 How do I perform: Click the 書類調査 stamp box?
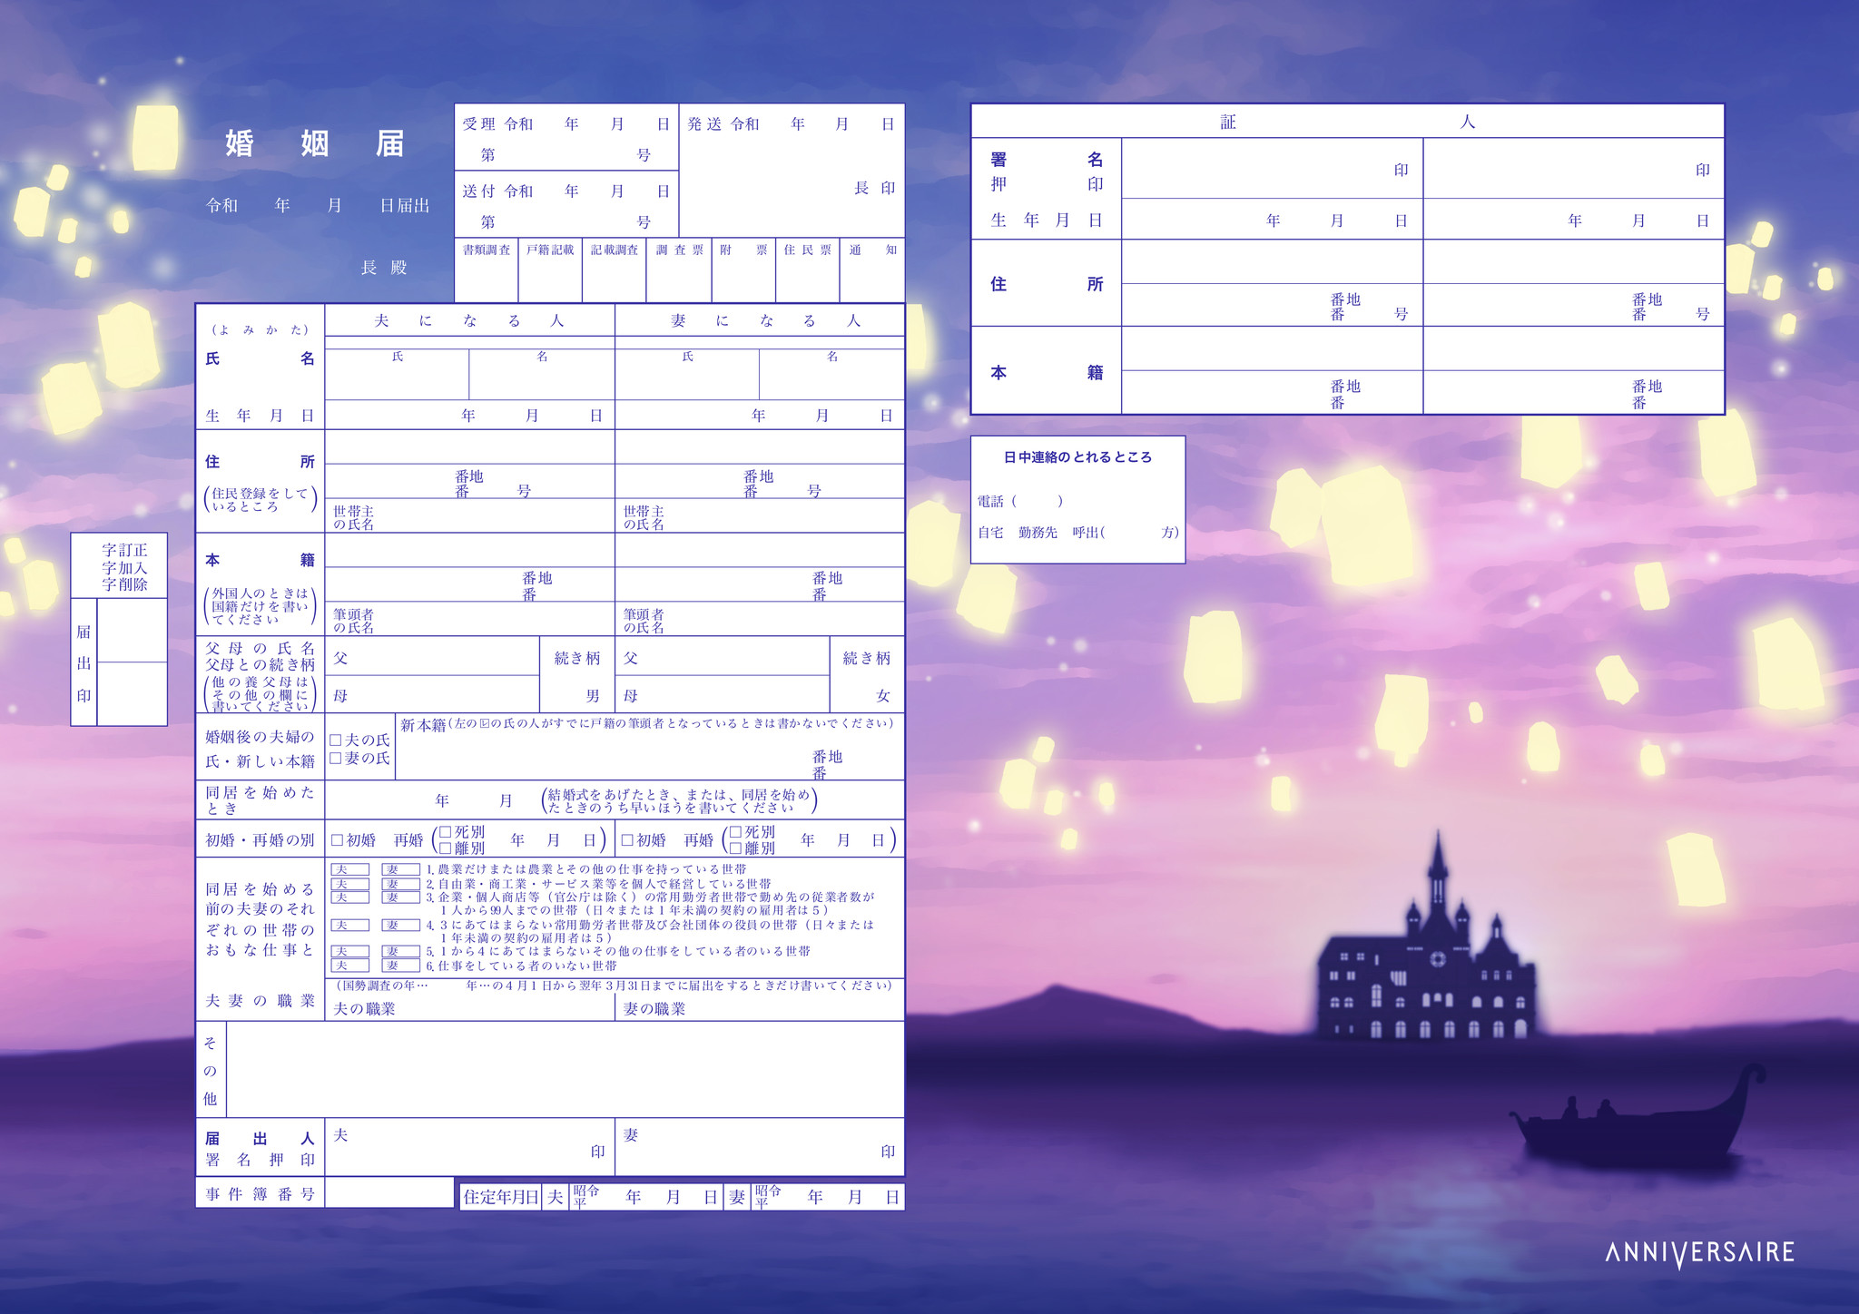click(487, 270)
